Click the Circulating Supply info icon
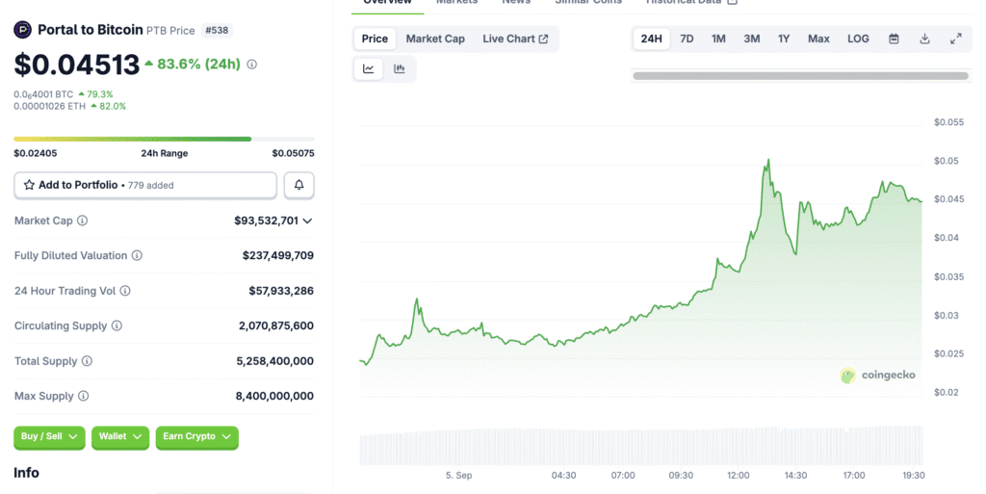The image size is (986, 494). pyautogui.click(x=117, y=325)
